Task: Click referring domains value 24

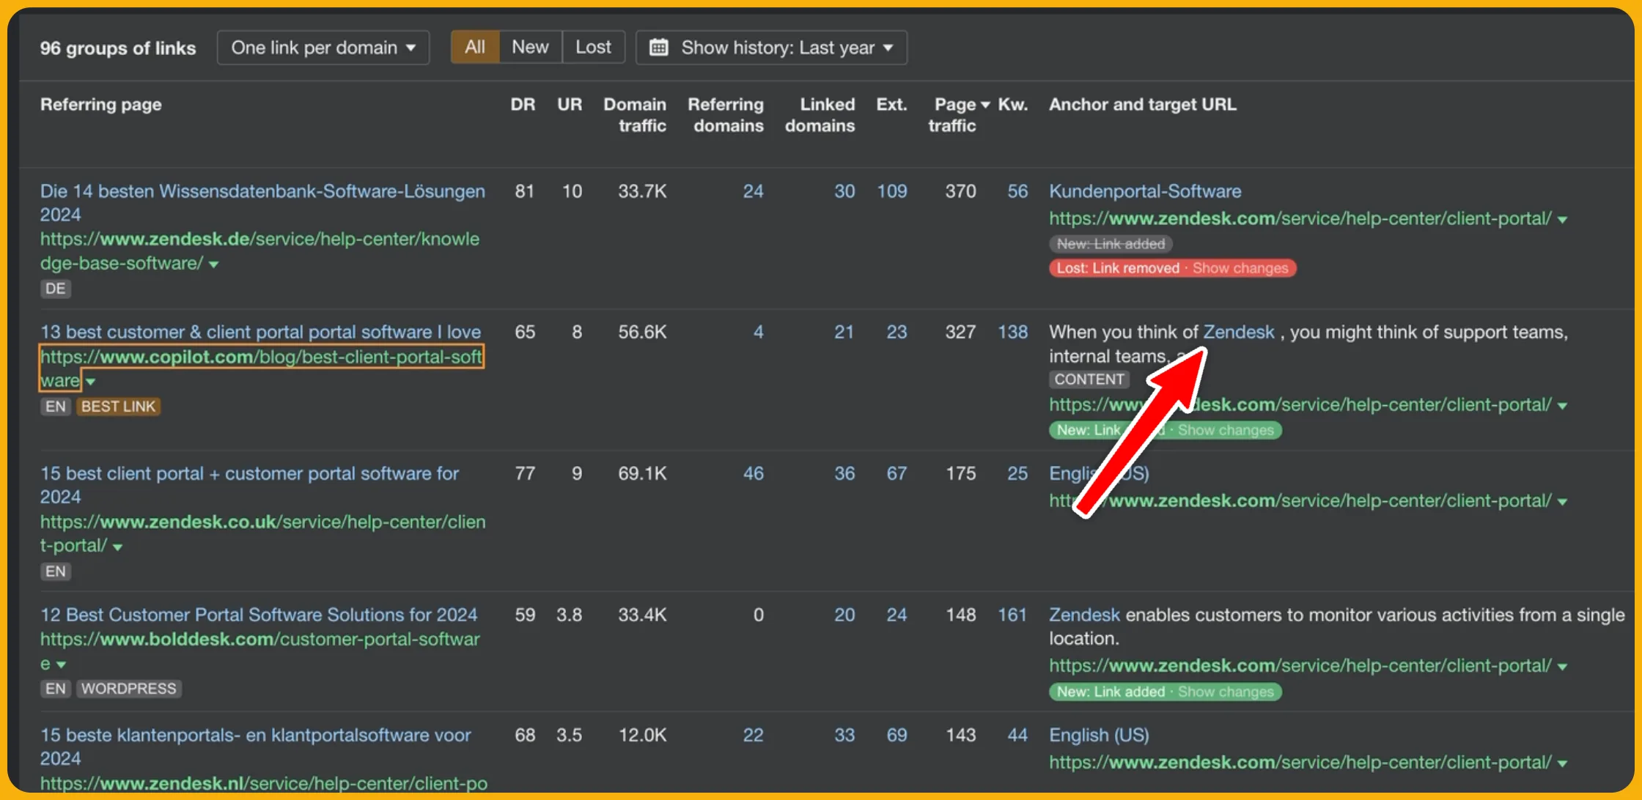Action: 753,191
